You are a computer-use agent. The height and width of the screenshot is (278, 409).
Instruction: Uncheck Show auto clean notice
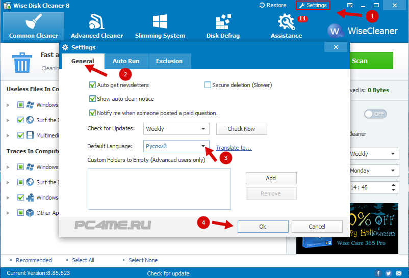click(x=93, y=99)
